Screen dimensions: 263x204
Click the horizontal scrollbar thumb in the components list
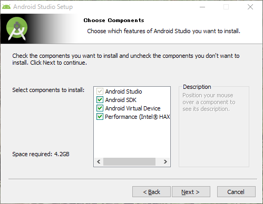tap(129, 161)
